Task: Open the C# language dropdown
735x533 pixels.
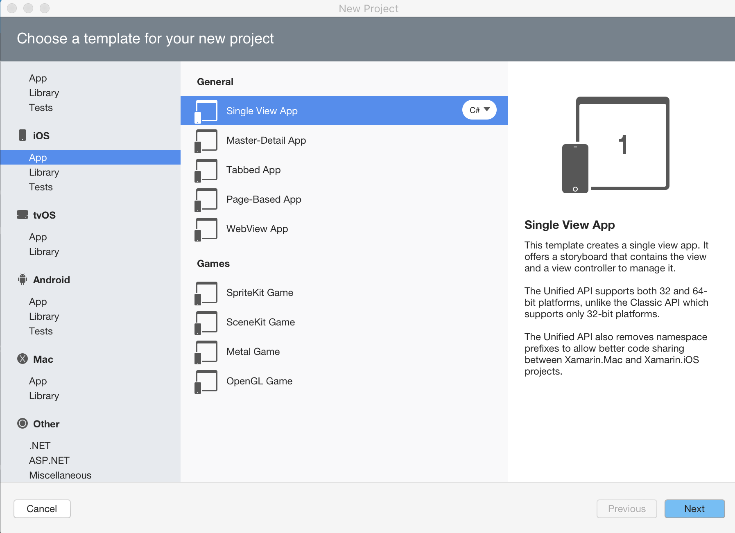Action: click(479, 110)
